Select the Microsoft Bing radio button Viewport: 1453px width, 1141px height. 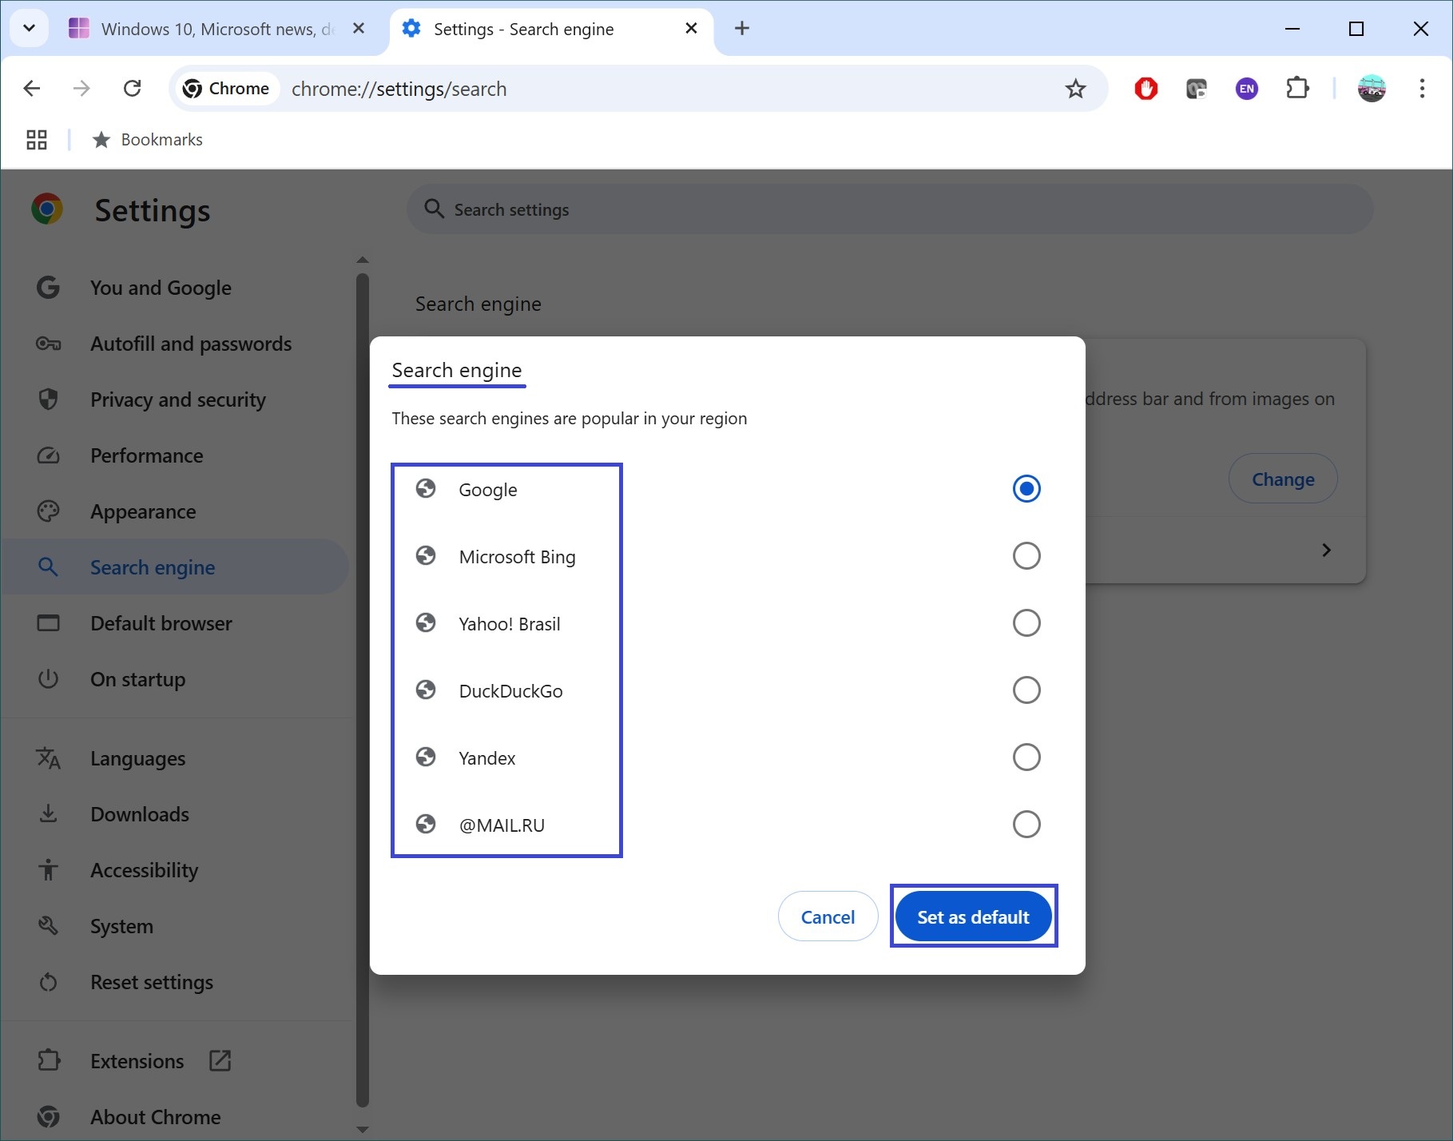point(1026,556)
